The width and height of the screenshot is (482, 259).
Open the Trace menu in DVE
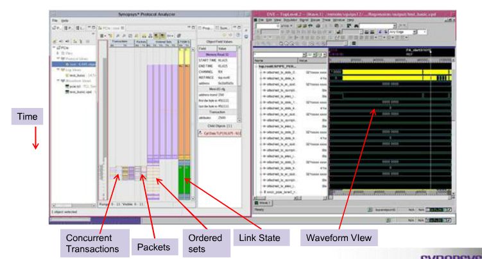pyautogui.click(x=326, y=20)
